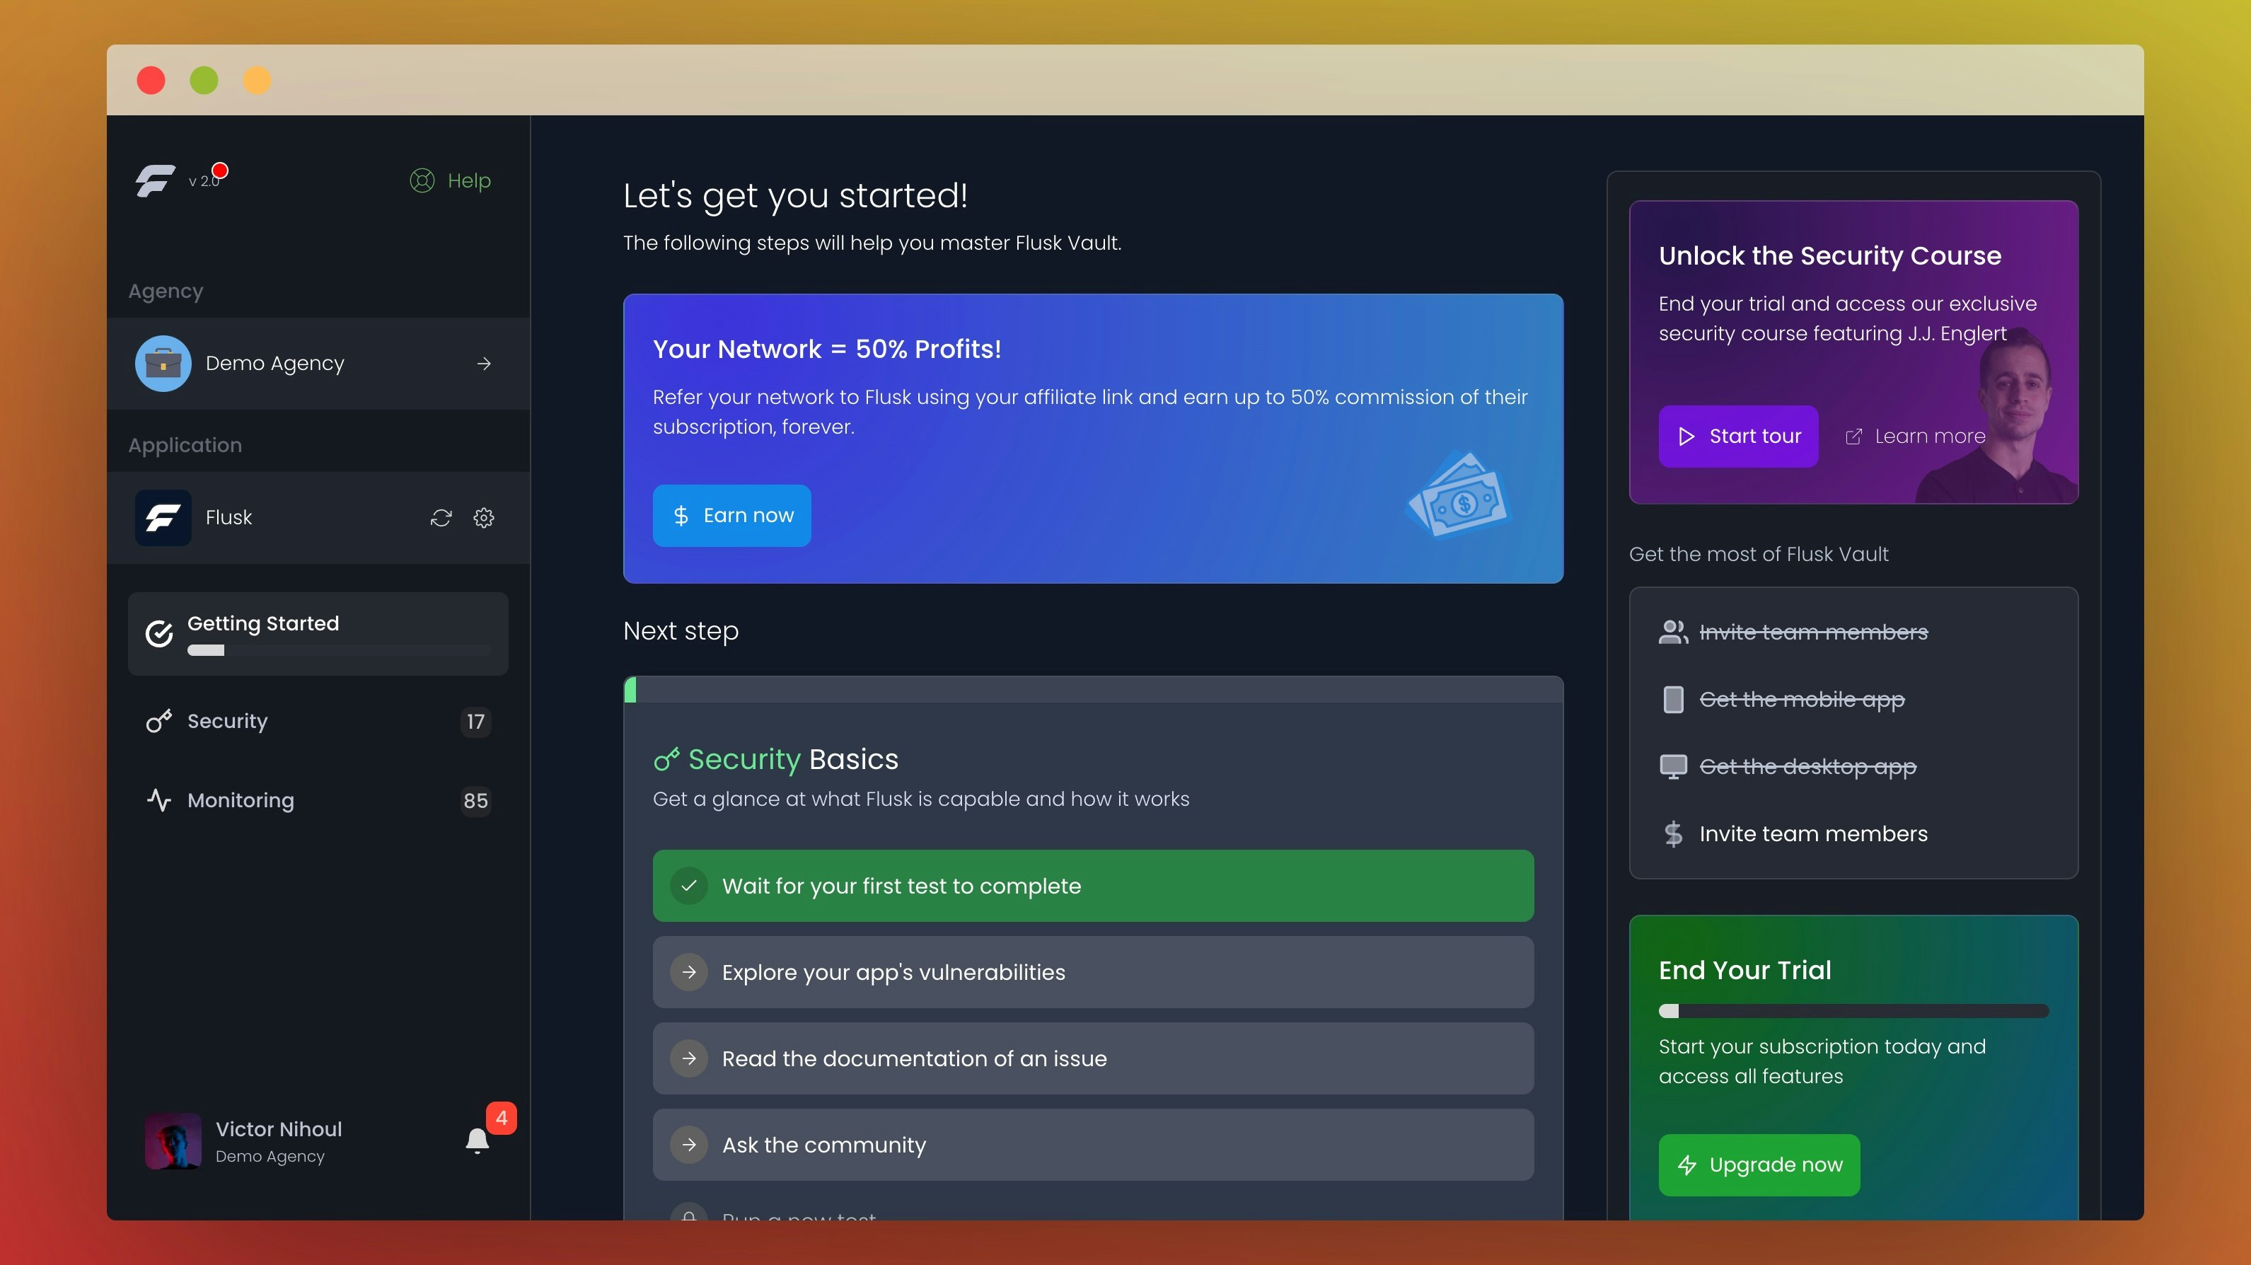The height and width of the screenshot is (1265, 2251).
Task: Click the arrow icon on Read the documentation
Action: (x=690, y=1058)
